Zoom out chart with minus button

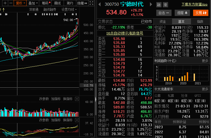tap(11, 3)
